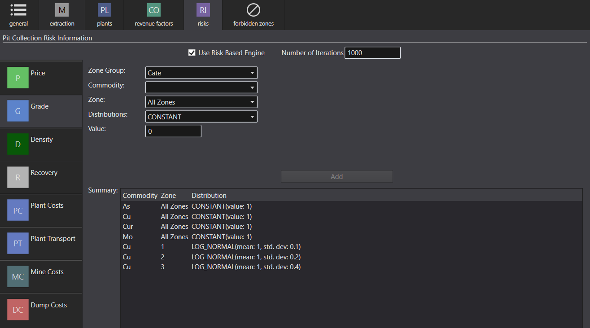Click the plants PL icon
Image resolution: width=590 pixels, height=328 pixels.
(x=105, y=10)
